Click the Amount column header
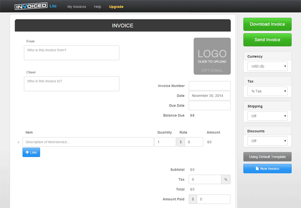 (x=213, y=132)
